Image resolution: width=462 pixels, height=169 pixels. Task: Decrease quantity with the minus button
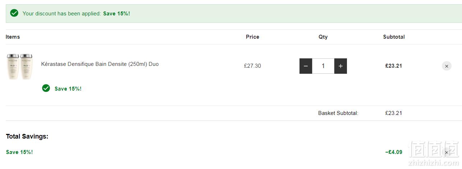point(306,66)
